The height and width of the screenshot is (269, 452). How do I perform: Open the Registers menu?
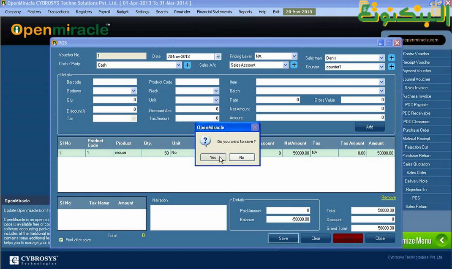pyautogui.click(x=84, y=12)
